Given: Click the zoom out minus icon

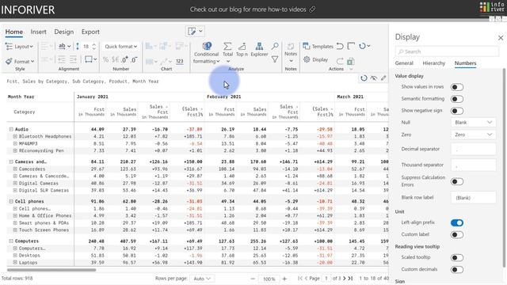Looking at the screenshot, I should [x=253, y=279].
